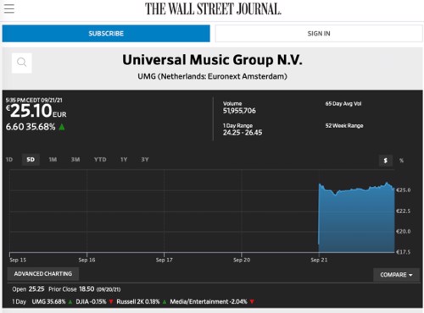
Task: Select the 1Y chart range
Action: [124, 160]
